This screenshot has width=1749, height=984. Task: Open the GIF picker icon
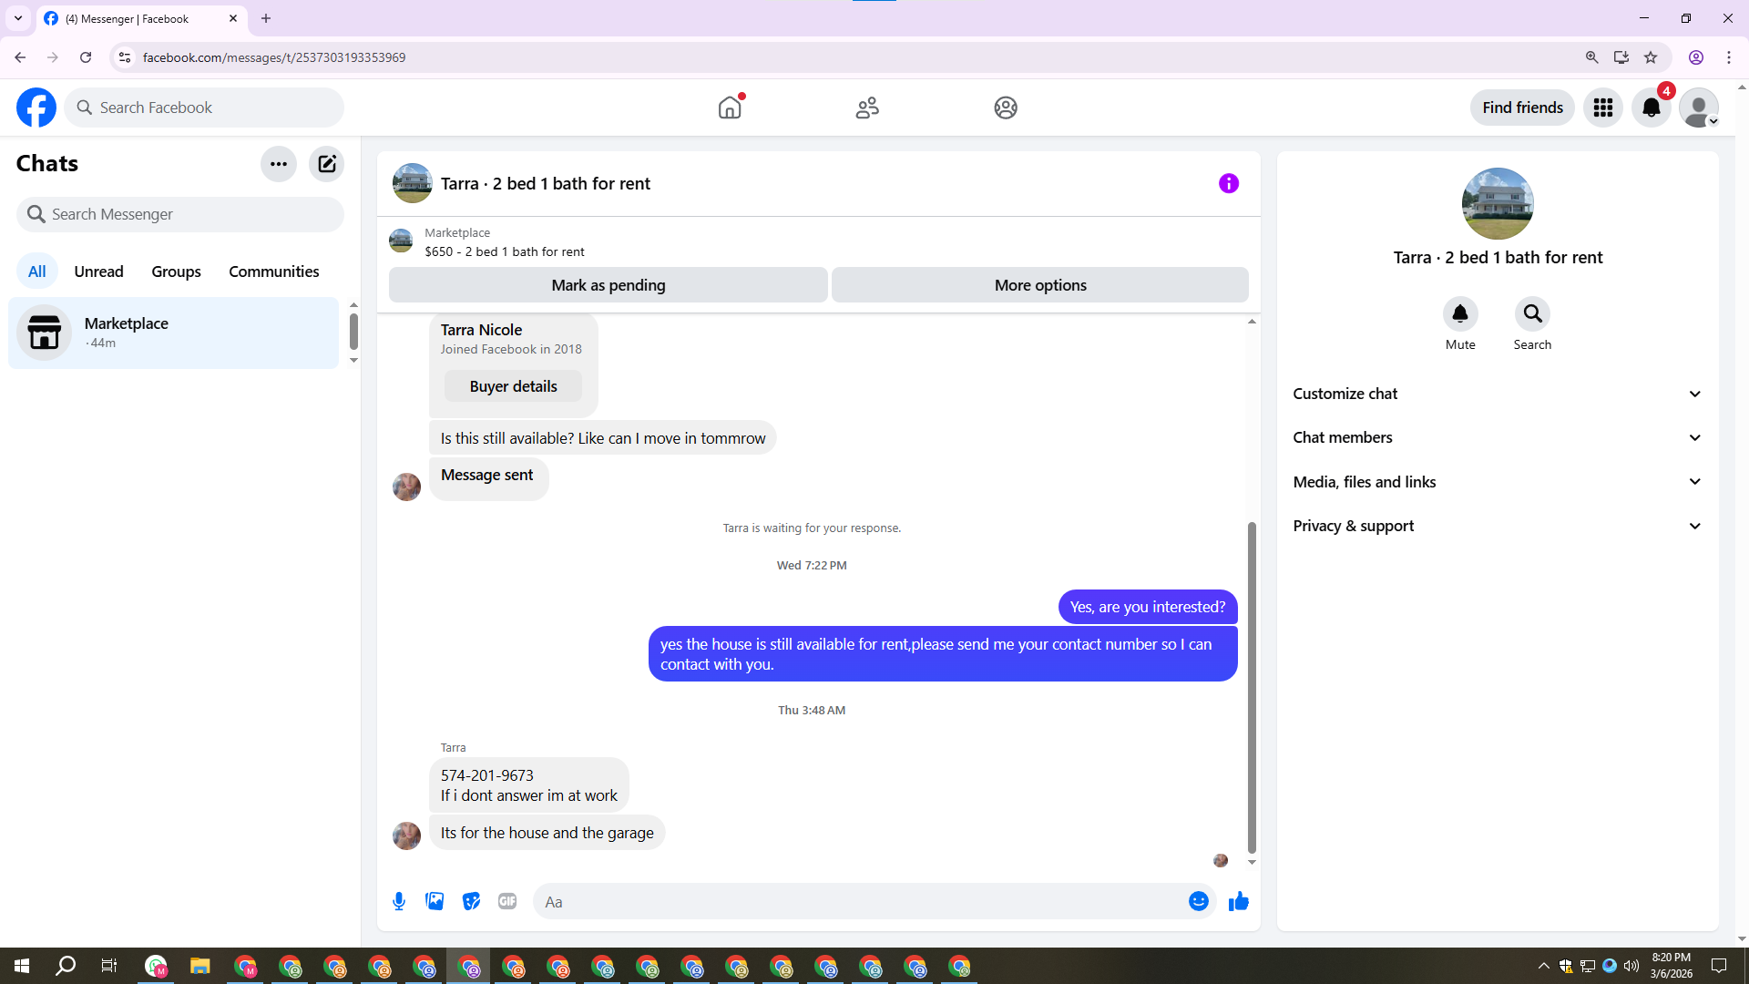(x=507, y=901)
